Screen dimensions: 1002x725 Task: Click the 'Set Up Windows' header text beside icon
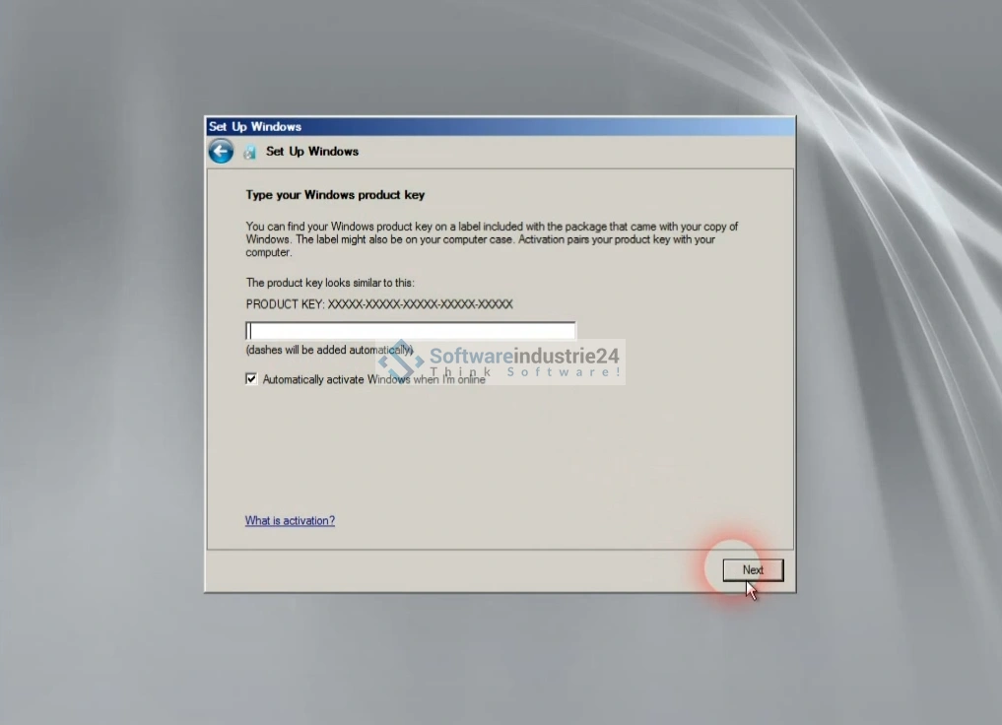[x=312, y=152]
